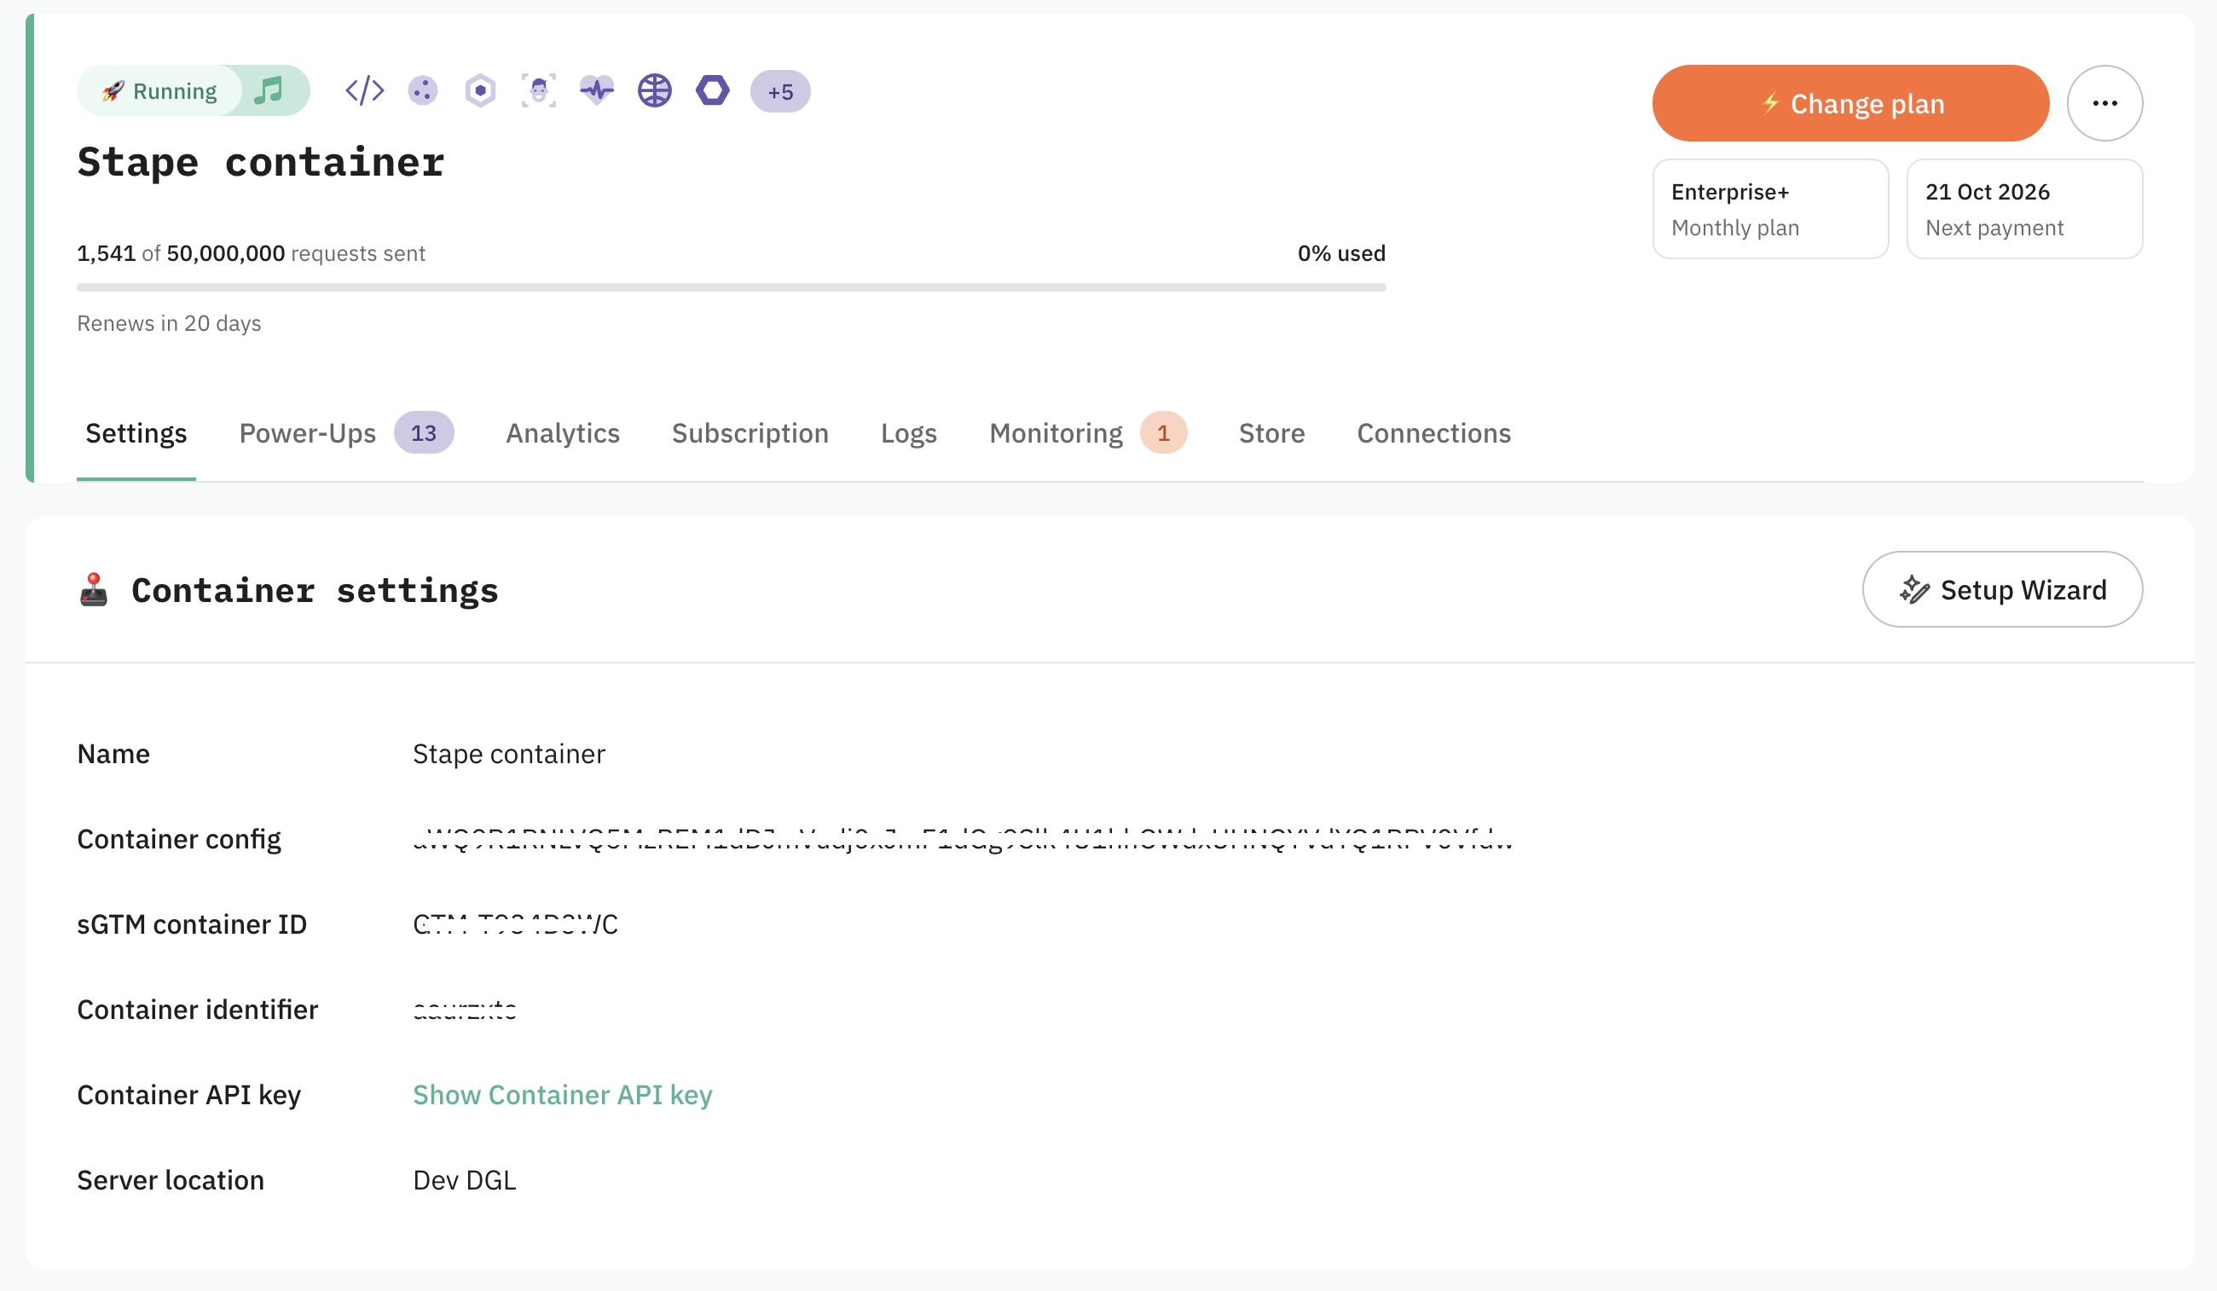Open the Connections tab

[x=1433, y=433]
